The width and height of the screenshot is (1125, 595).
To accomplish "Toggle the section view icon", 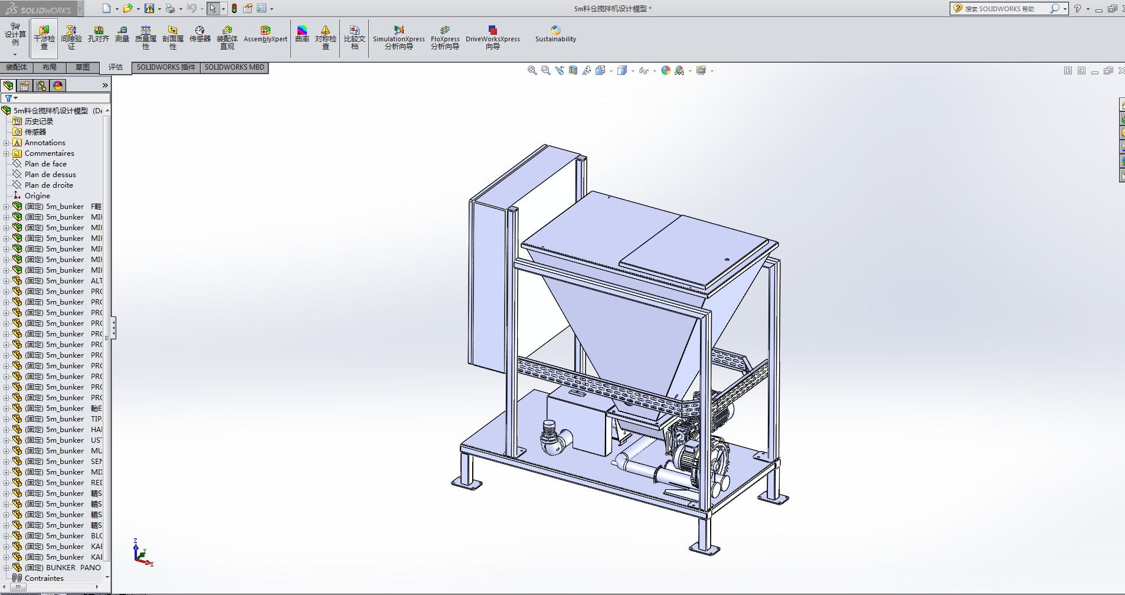I will 573,70.
